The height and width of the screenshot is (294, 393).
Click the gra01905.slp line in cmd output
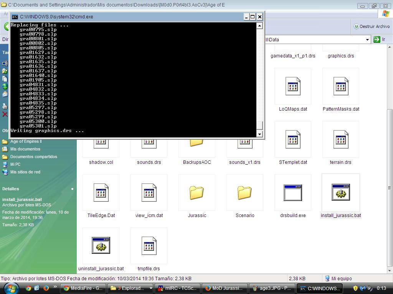pyautogui.click(x=38, y=80)
